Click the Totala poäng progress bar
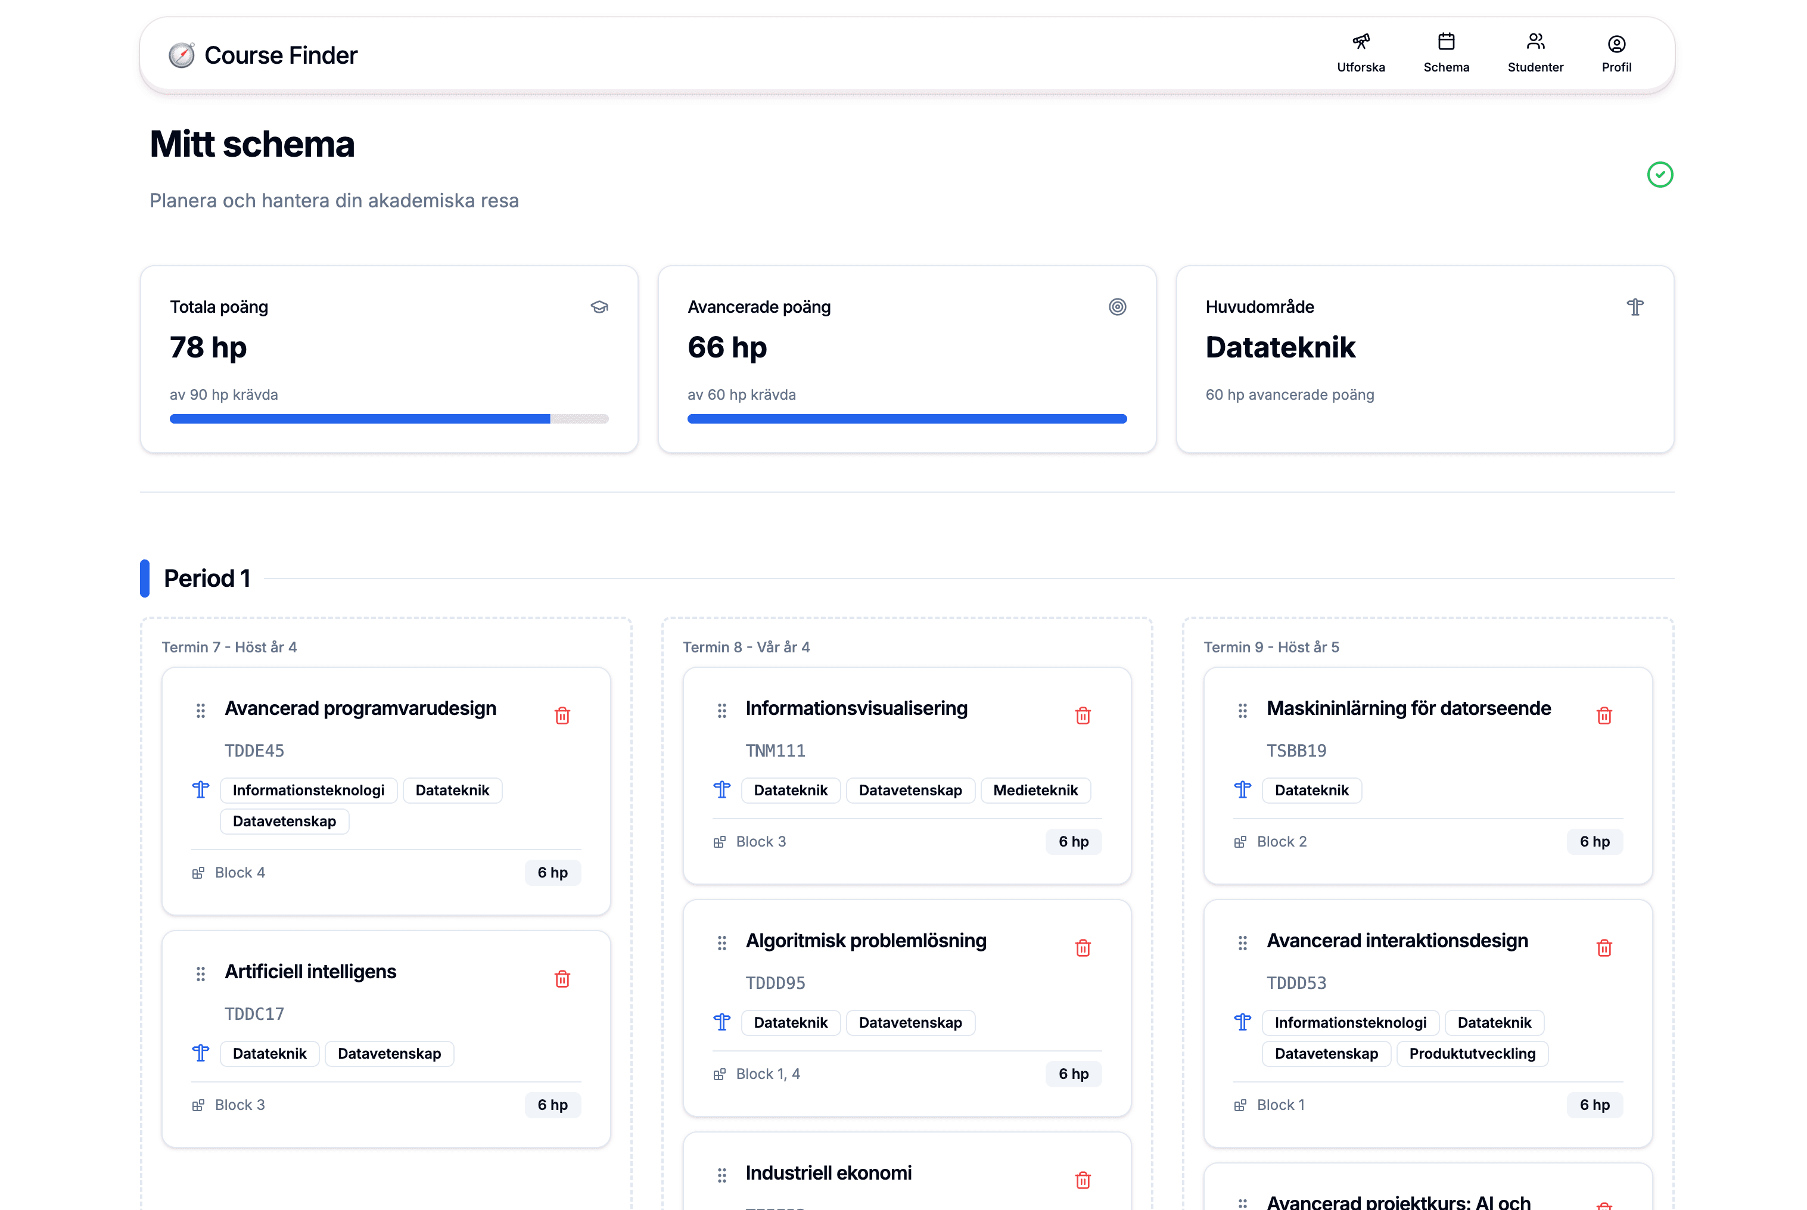The height and width of the screenshot is (1210, 1807). [x=389, y=419]
